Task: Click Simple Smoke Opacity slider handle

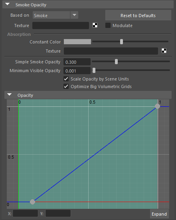Action: click(x=116, y=61)
